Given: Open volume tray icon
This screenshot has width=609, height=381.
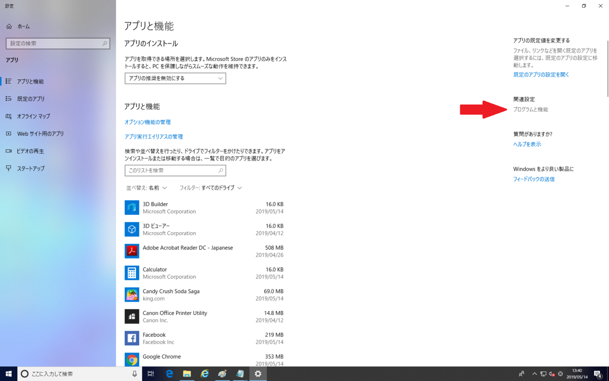Looking at the screenshot, I should coord(552,373).
